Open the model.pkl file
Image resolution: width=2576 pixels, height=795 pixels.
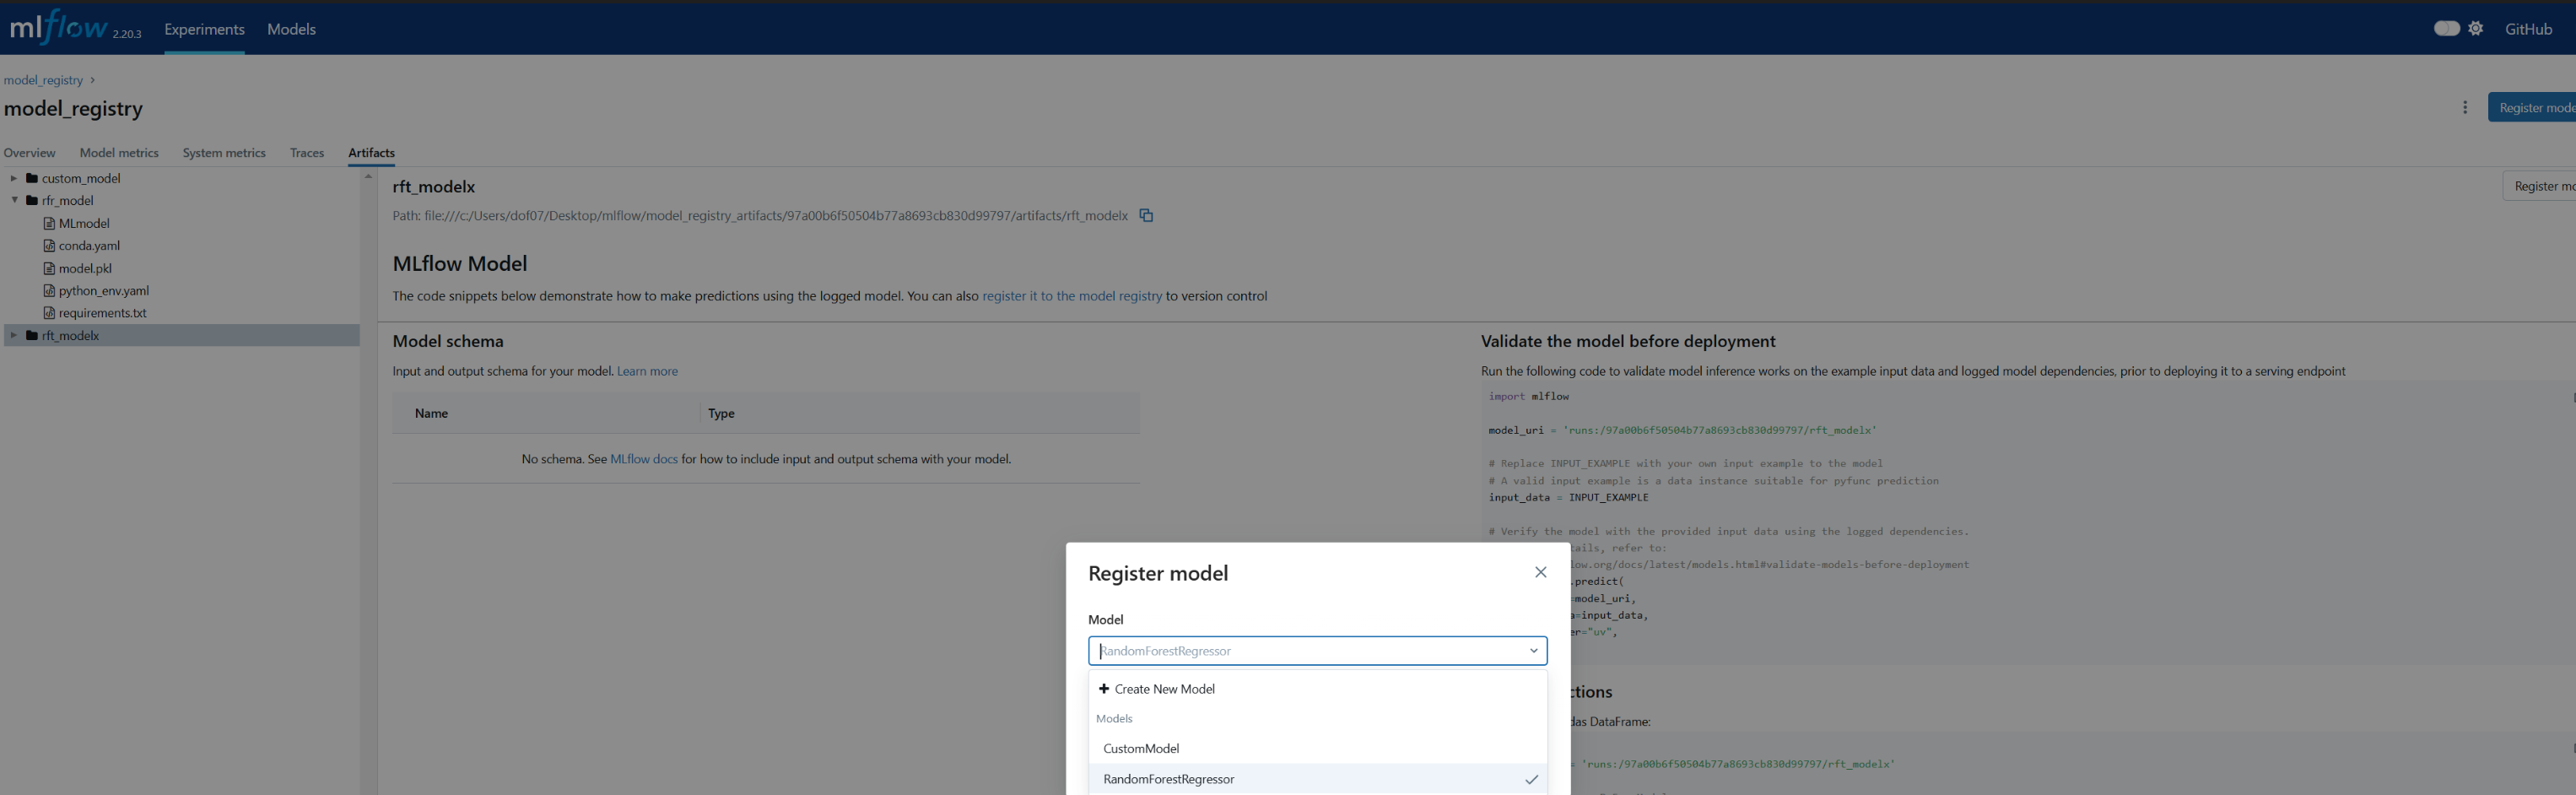pyautogui.click(x=85, y=268)
